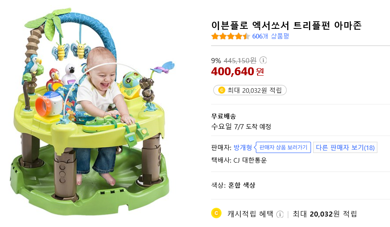Click yellow cash coin icon beside 캐시적립 혜택
This screenshot has height=227, width=390.
point(216,213)
